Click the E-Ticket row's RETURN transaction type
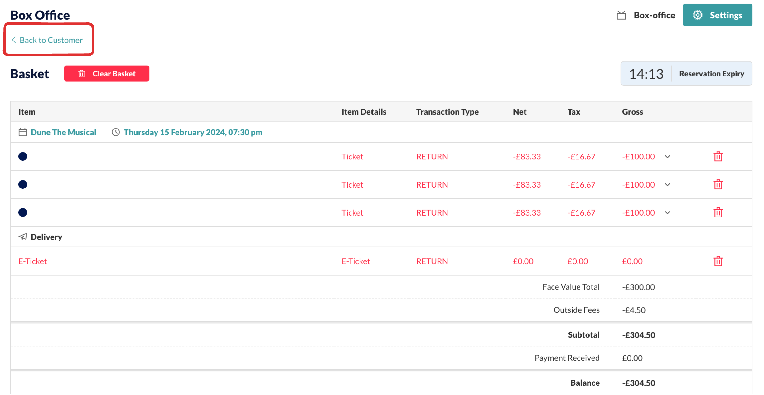 pos(432,261)
